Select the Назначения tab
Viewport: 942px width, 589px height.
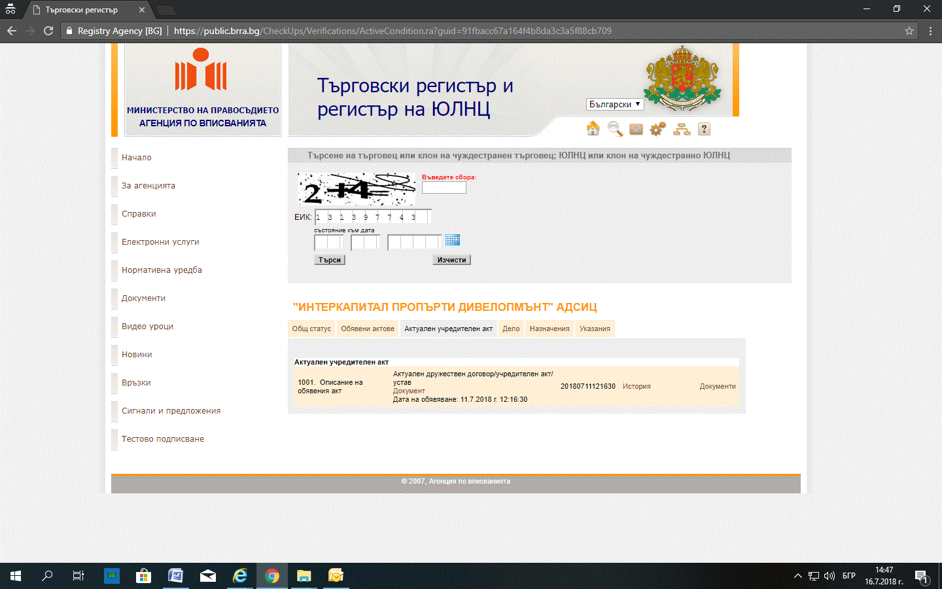click(549, 329)
